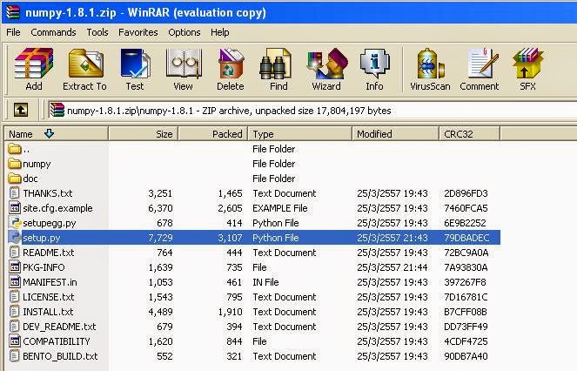The image size is (577, 371).
Task: Click the site.cfg.example file icon
Action: [14, 208]
